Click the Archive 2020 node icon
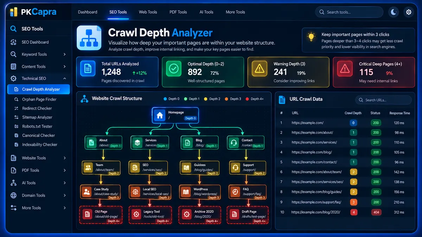The width and height of the screenshot is (422, 237). (x=186, y=215)
